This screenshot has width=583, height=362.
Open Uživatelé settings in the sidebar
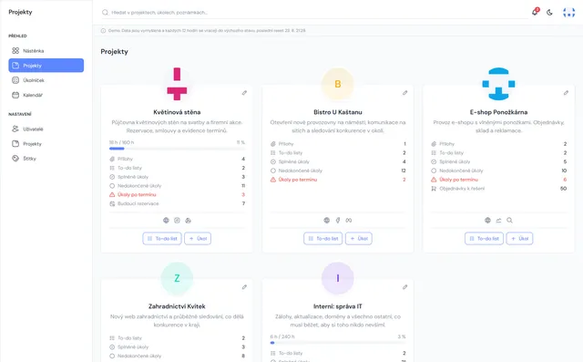[x=46, y=129]
